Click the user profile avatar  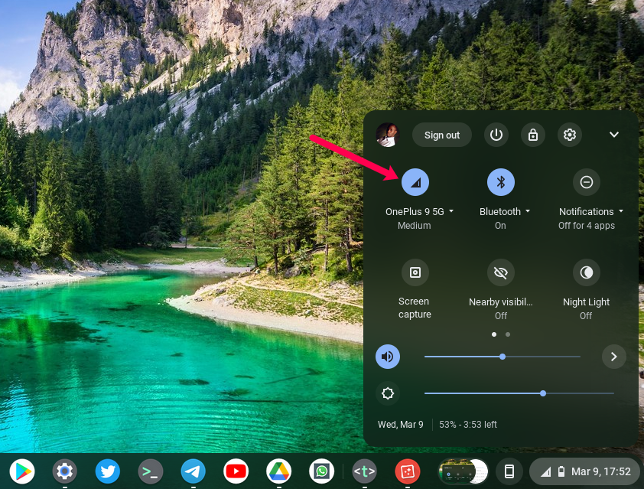tap(387, 135)
